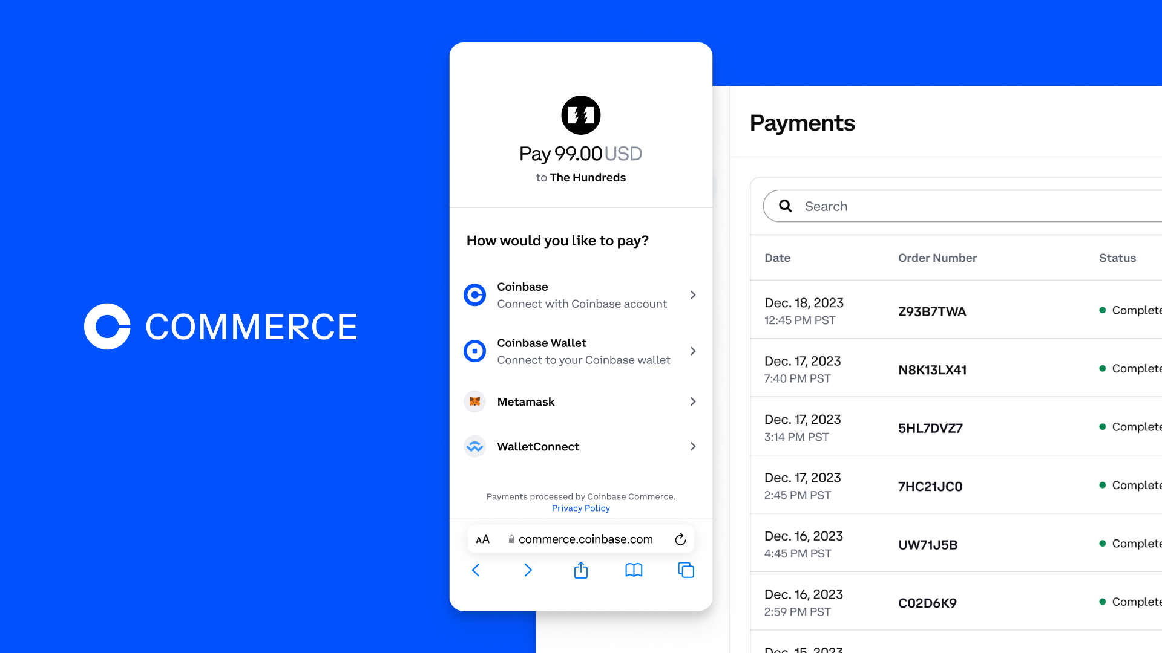Image resolution: width=1162 pixels, height=653 pixels.
Task: Click the WalletConnect wave icon
Action: (476, 446)
